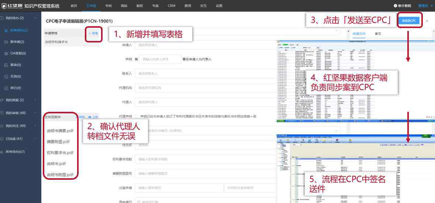
Task: Expand the 我的审核 (48) section
Action: click(35, 113)
